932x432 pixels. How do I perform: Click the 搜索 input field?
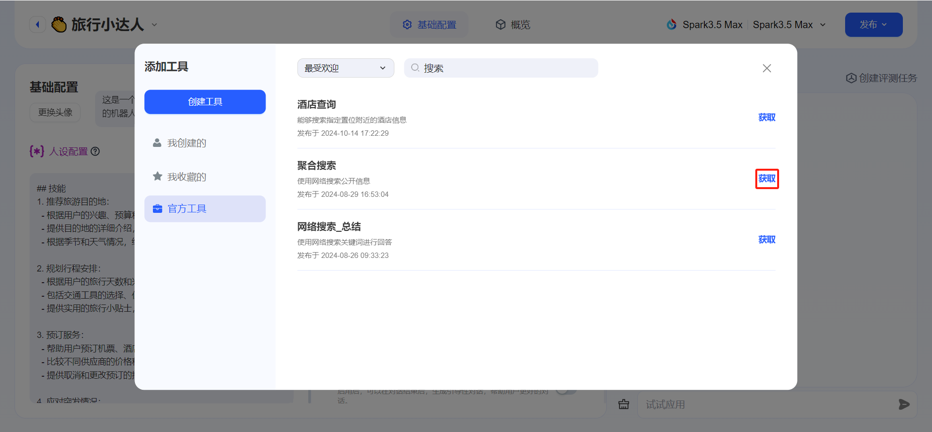coord(501,68)
